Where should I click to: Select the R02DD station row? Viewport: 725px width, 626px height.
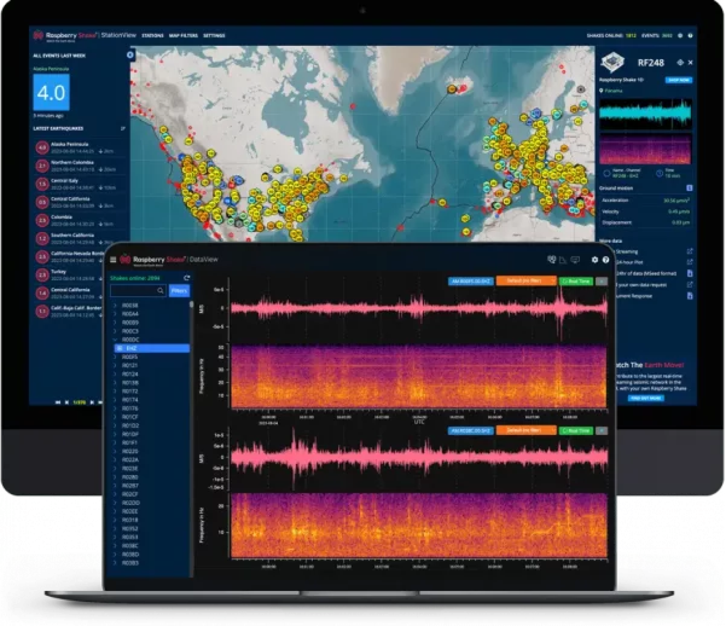(151, 503)
